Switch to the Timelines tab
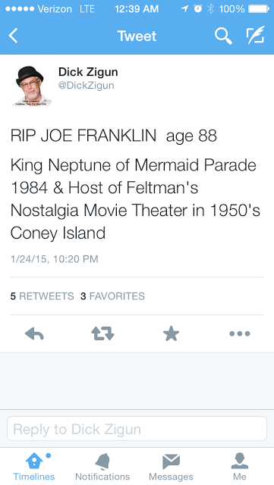The height and width of the screenshot is (485, 274). (34, 467)
